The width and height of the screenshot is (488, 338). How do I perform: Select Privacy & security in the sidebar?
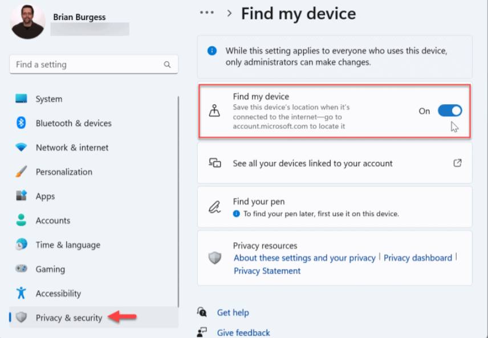click(x=67, y=317)
